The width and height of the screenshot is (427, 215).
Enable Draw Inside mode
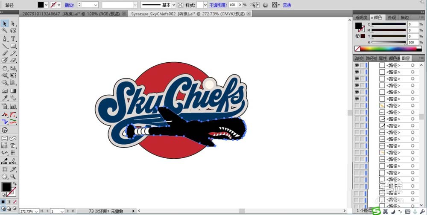click(x=15, y=209)
